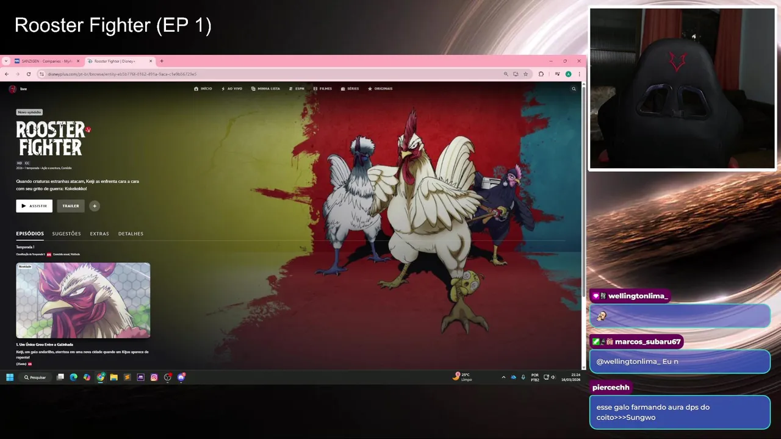Select the Episódios tab

(30, 234)
